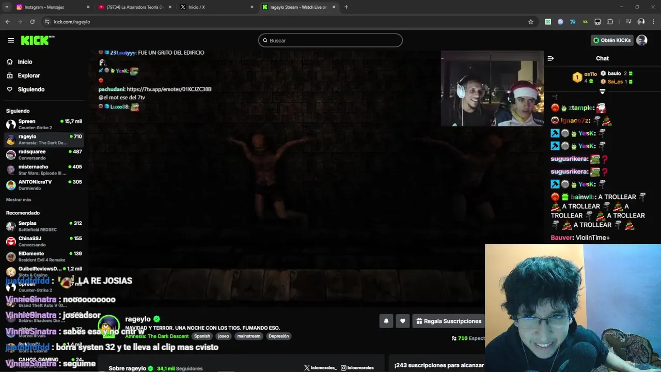
Task: Click the rageylo streamer name
Action: click(138, 319)
